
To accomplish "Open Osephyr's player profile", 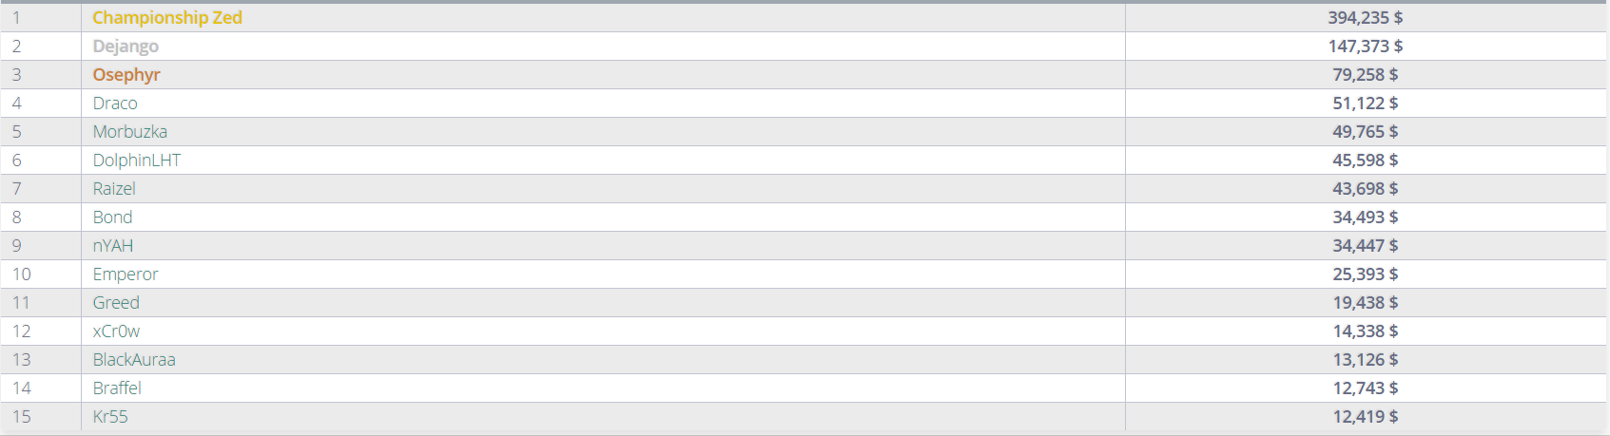I will [126, 75].
